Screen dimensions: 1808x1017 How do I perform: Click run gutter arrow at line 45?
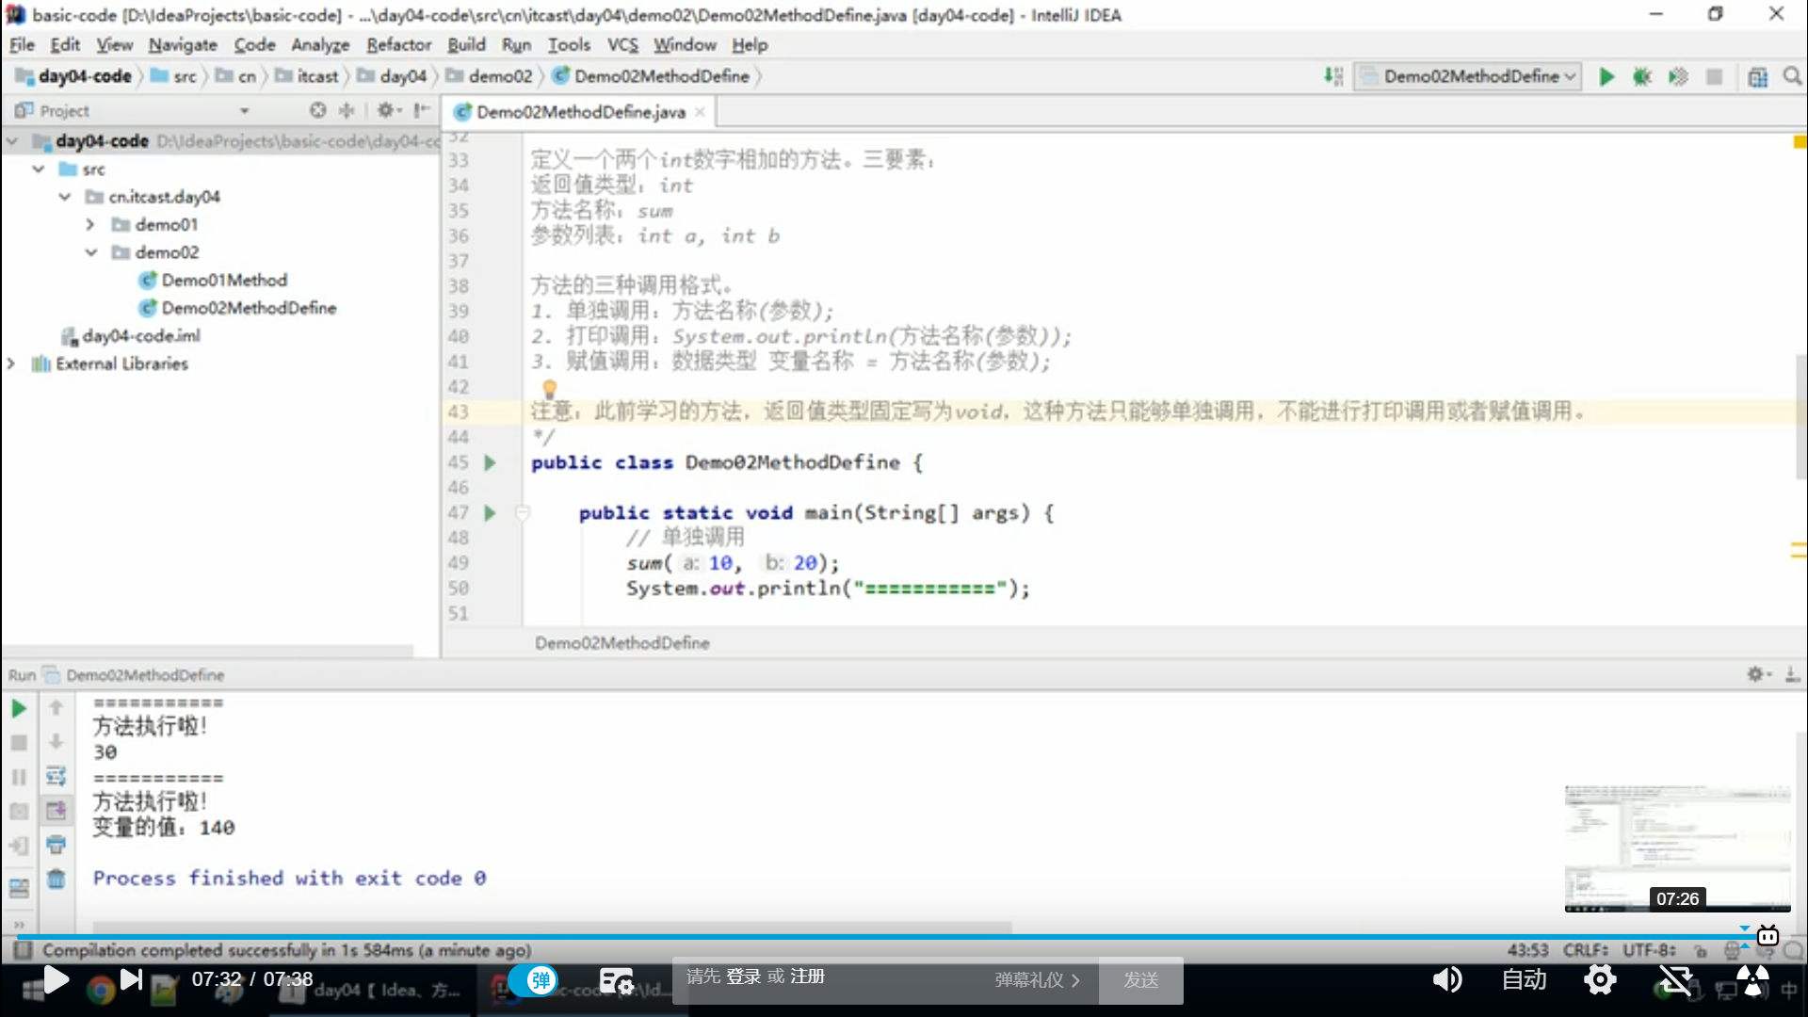coord(490,462)
